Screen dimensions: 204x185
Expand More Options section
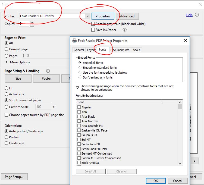pyautogui.click(x=7, y=62)
